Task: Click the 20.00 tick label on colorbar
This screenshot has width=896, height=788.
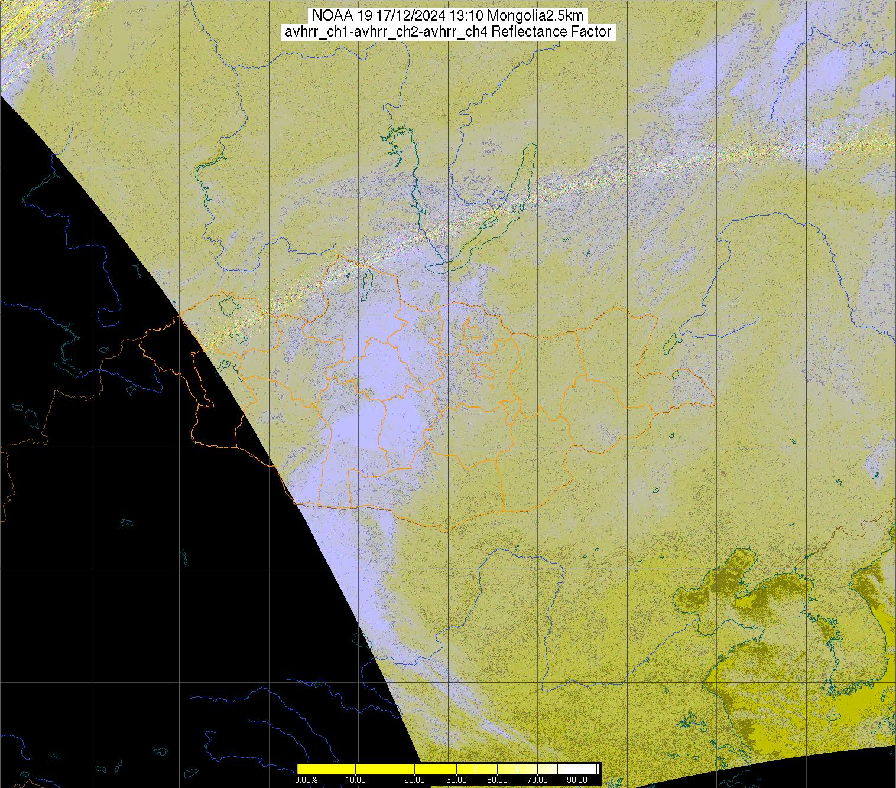Action: point(415,780)
